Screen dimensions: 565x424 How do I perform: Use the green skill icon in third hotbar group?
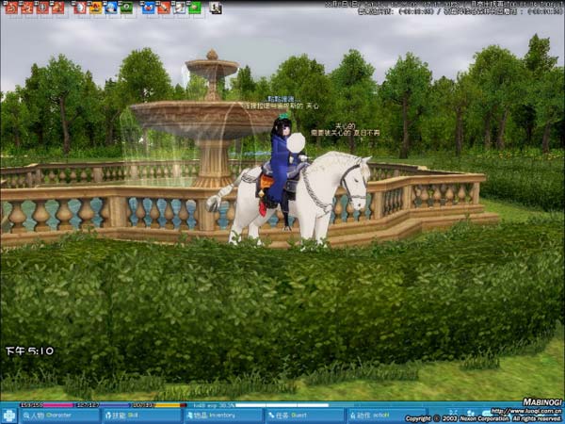click(194, 8)
